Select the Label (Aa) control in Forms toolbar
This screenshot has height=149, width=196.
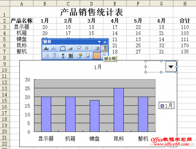46,49
